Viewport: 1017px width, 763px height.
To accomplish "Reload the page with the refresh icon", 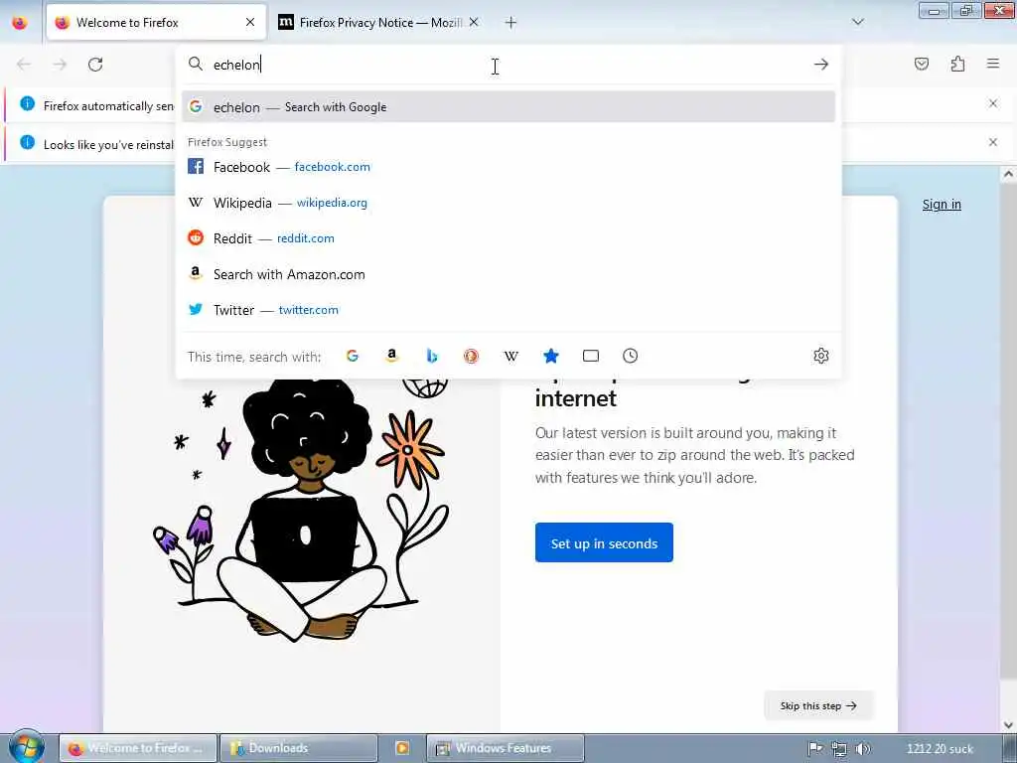I will [95, 65].
